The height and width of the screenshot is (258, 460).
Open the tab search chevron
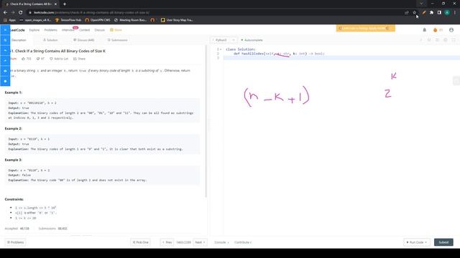point(421,4)
